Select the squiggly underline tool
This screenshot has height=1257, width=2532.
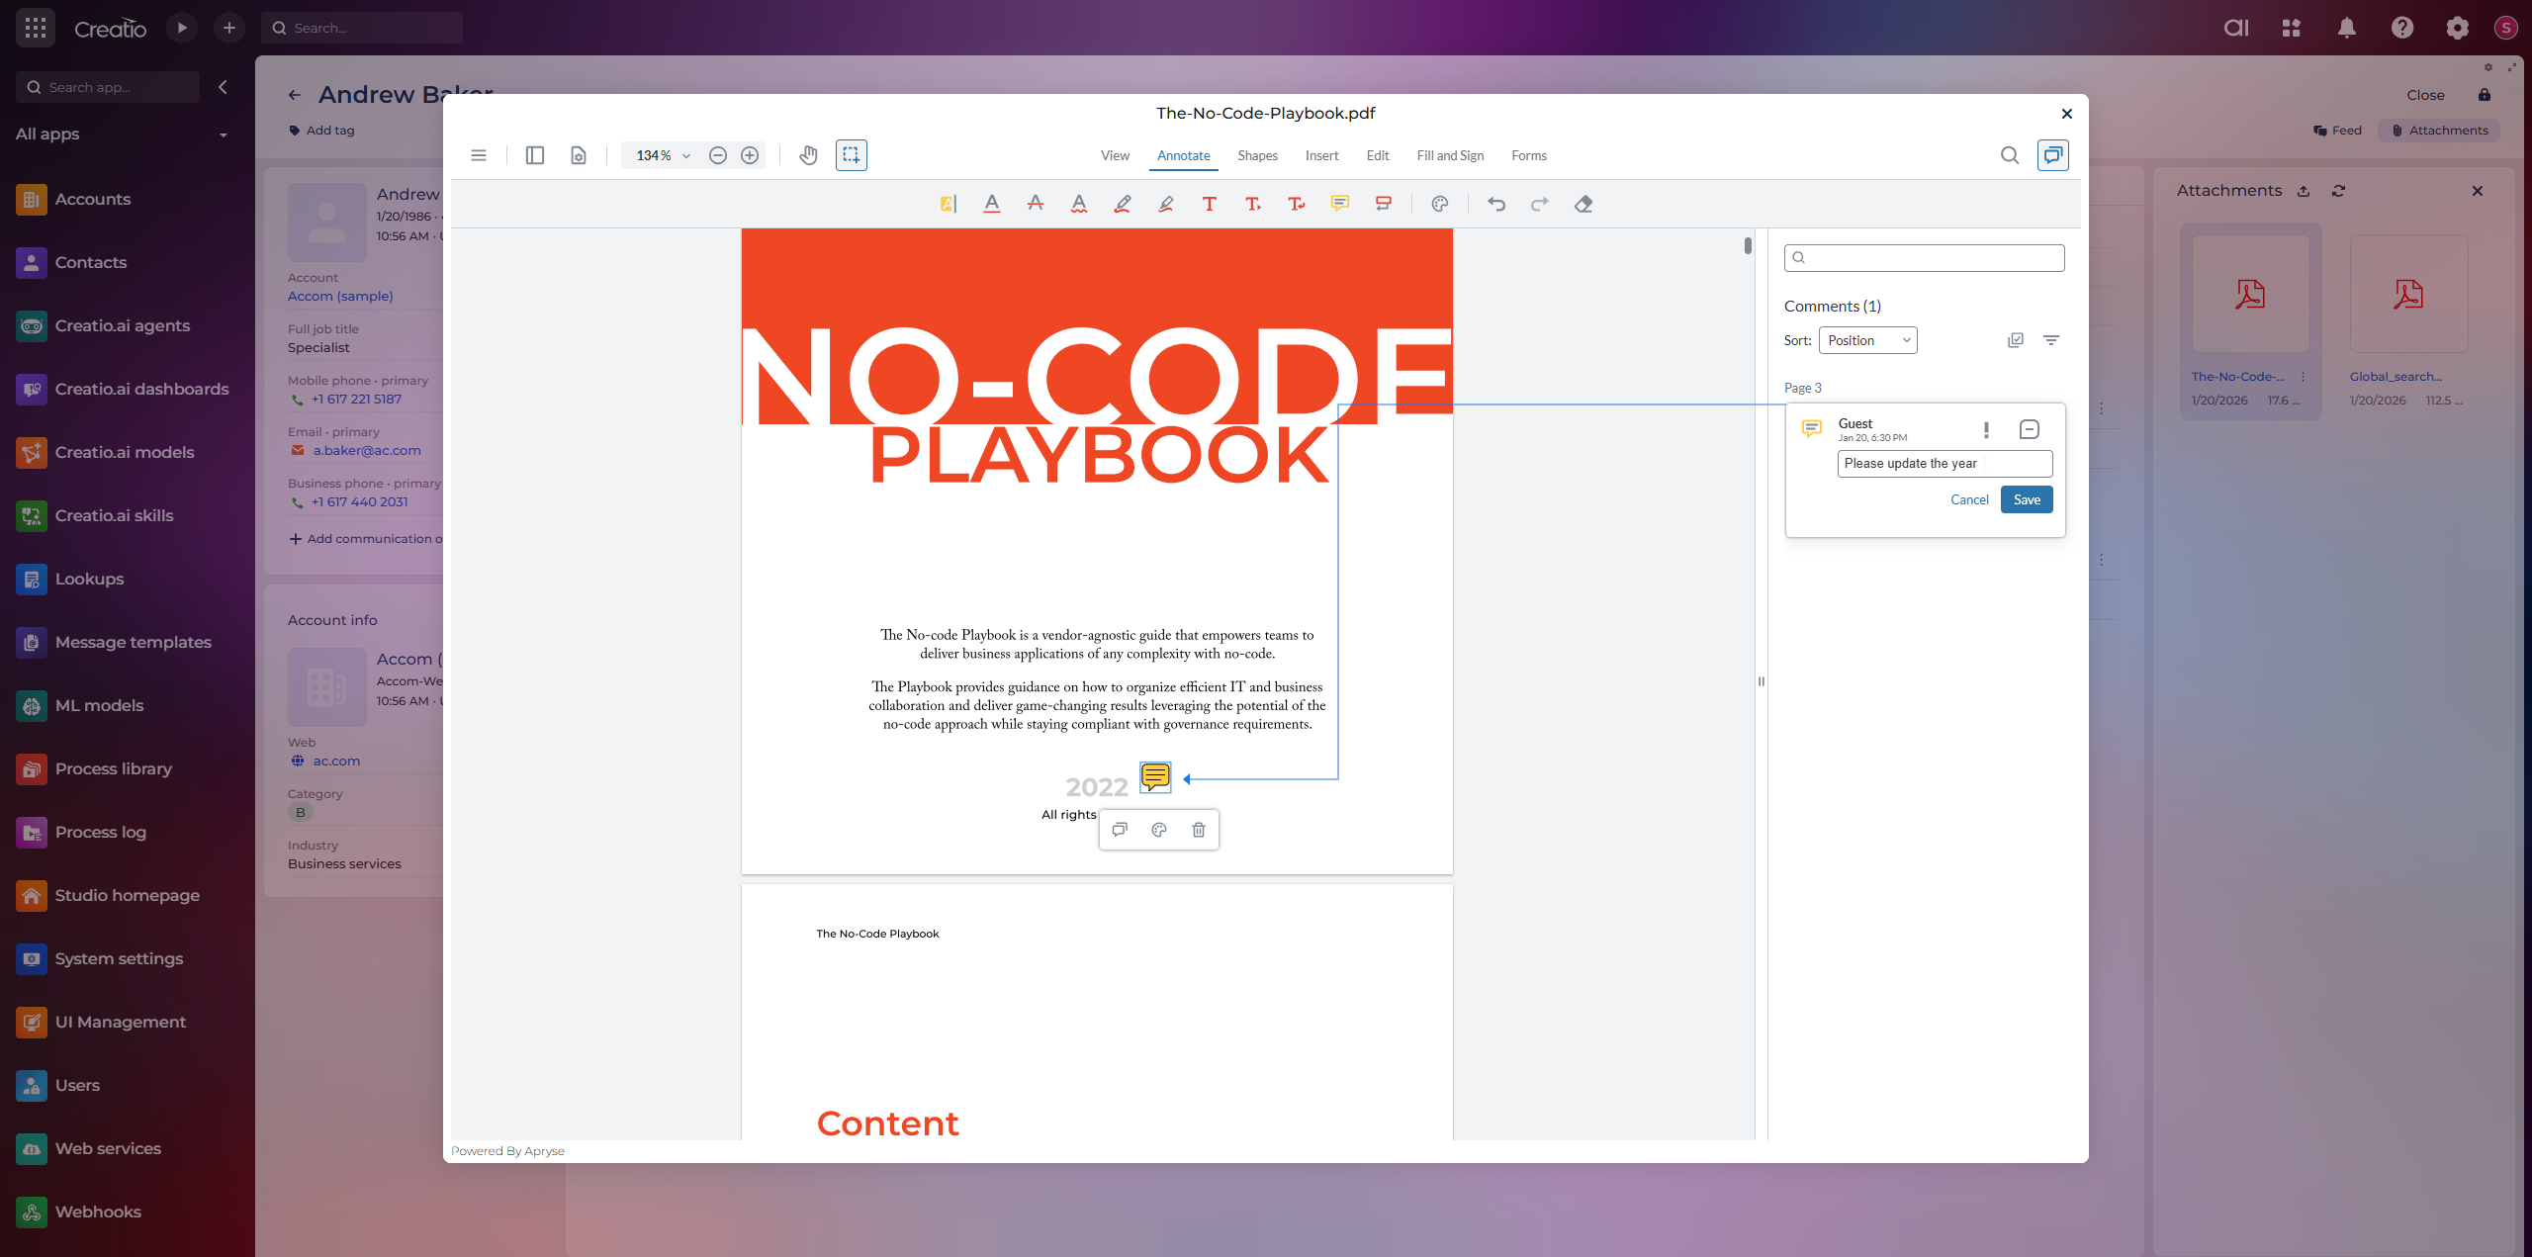click(1078, 204)
